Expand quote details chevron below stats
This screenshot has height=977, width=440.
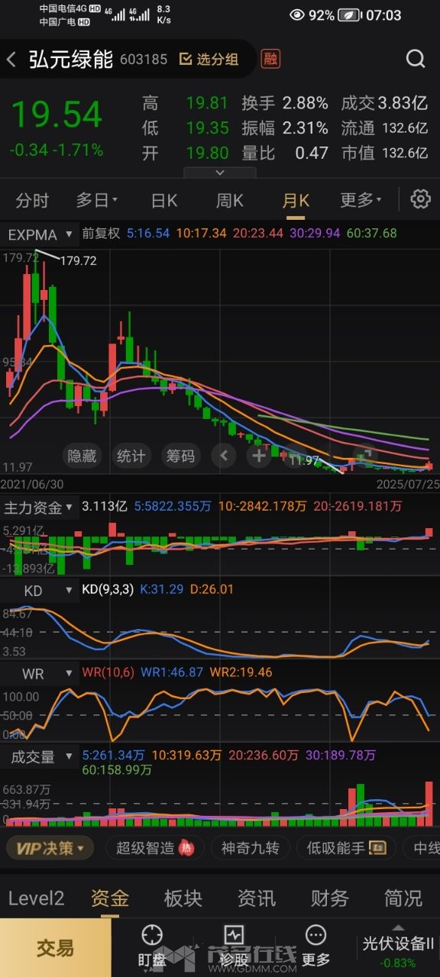coord(220,173)
